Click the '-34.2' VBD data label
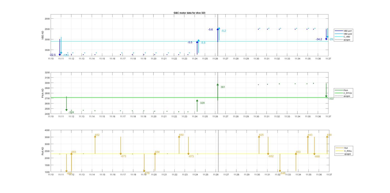This screenshot has height=193, width=390. (x=319, y=39)
